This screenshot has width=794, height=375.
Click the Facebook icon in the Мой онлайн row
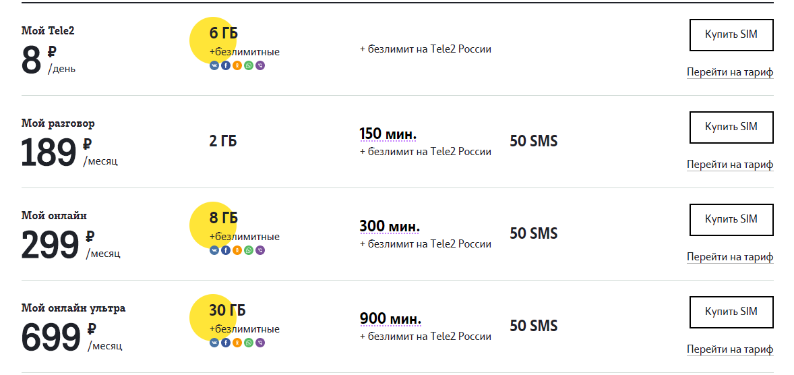click(x=226, y=250)
